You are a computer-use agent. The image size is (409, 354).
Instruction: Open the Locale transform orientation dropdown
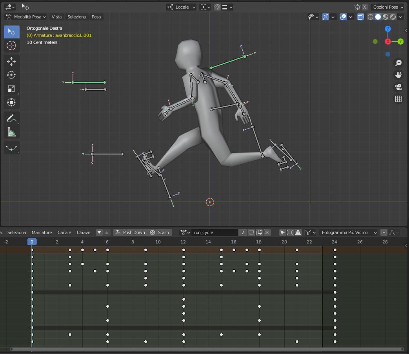[x=181, y=7]
